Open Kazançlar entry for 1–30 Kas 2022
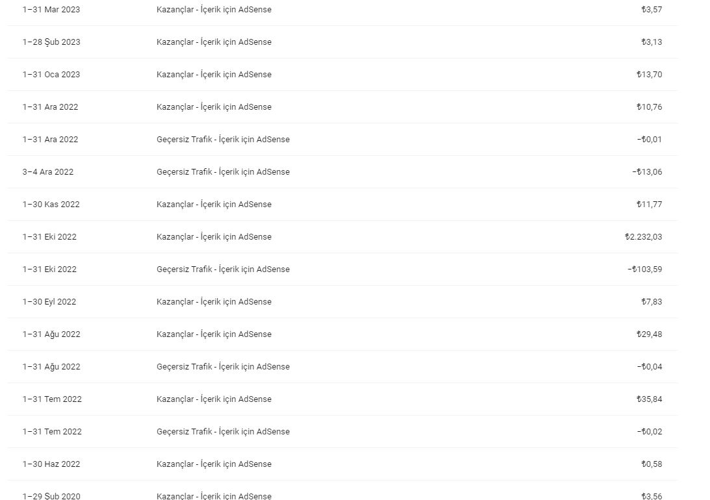 point(214,205)
